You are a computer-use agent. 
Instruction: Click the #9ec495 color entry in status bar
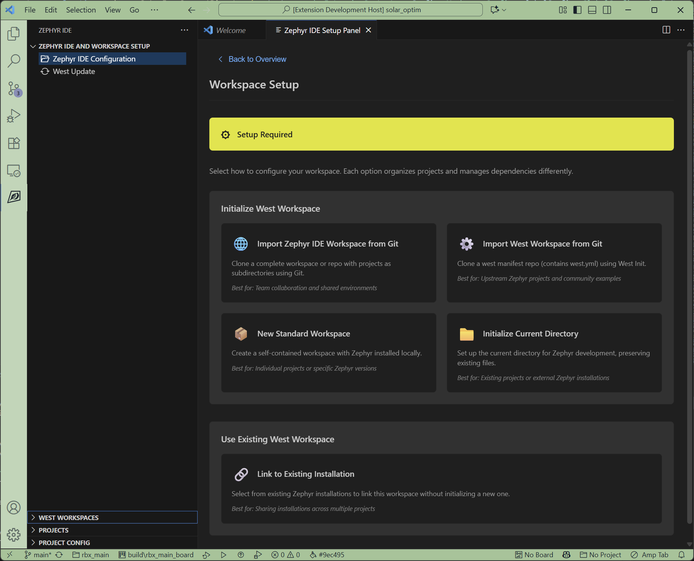tap(327, 555)
